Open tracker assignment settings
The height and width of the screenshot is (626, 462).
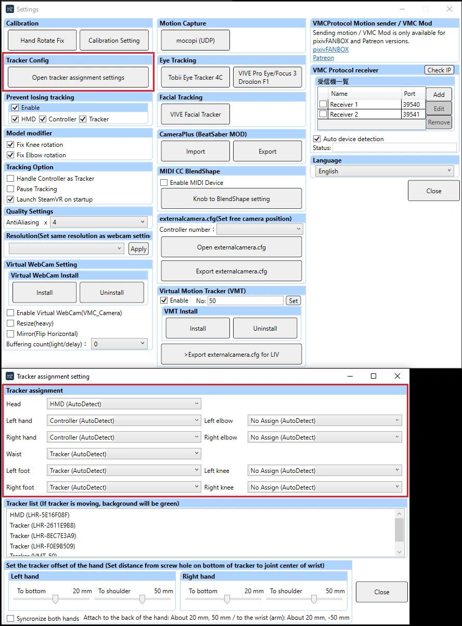(x=79, y=78)
